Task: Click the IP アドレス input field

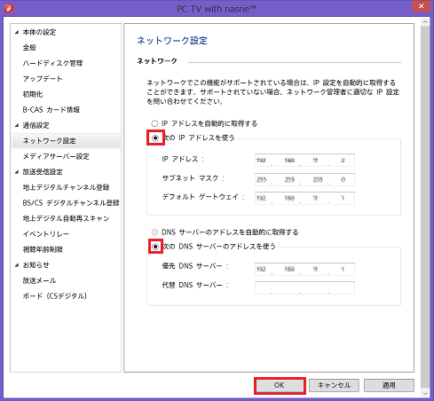Action: tap(304, 161)
